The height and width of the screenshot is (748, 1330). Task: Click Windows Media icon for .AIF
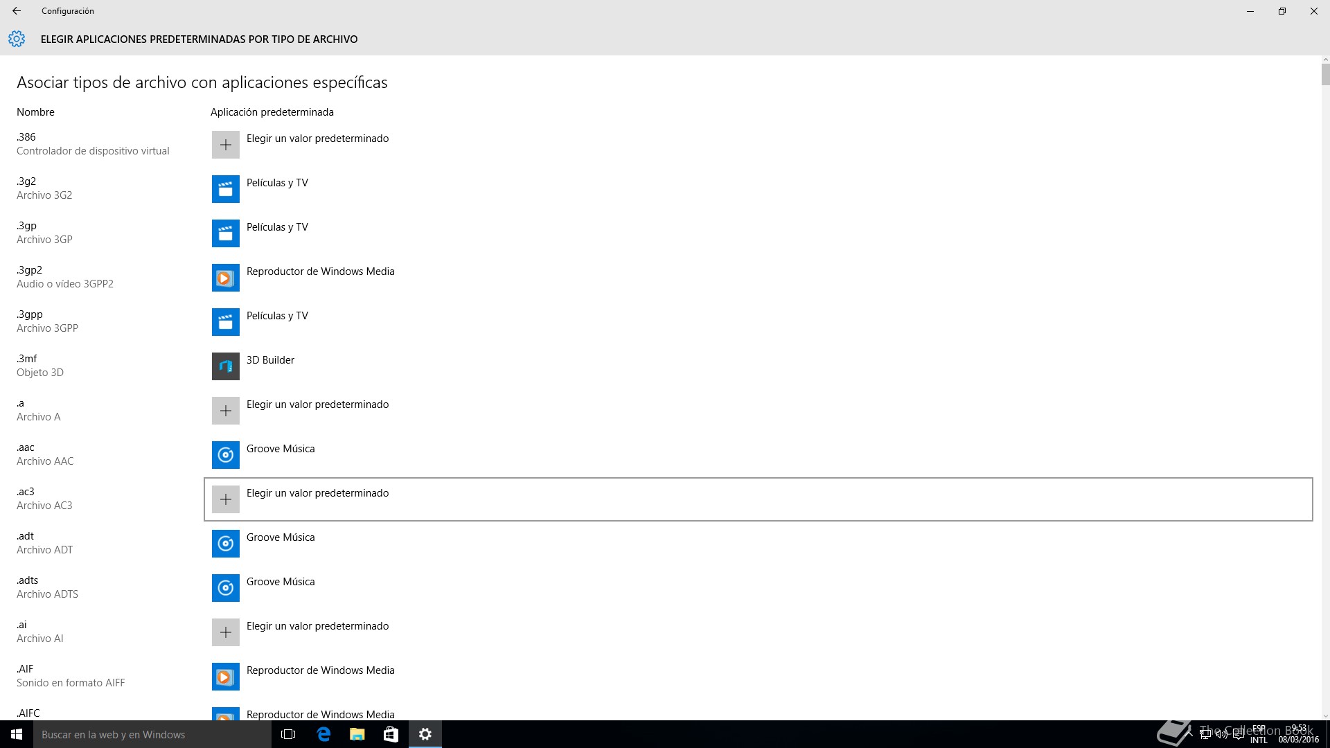point(225,677)
